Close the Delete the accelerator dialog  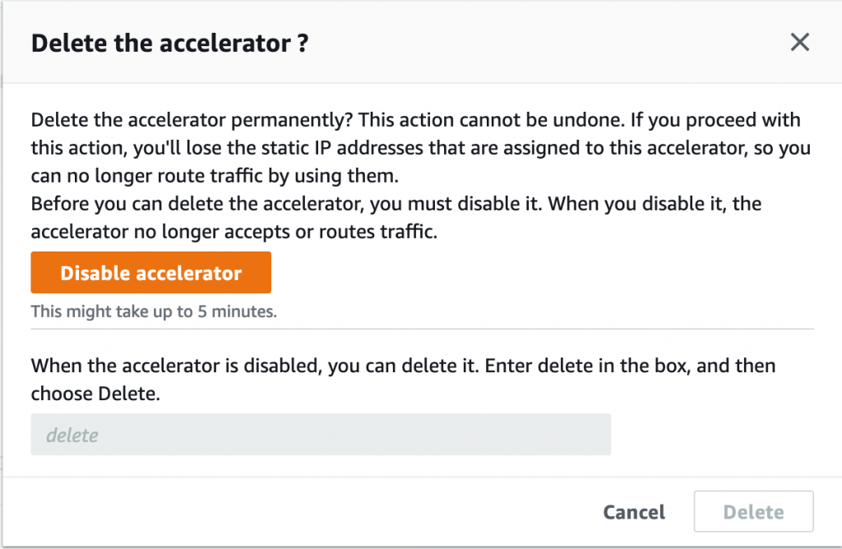(x=799, y=42)
